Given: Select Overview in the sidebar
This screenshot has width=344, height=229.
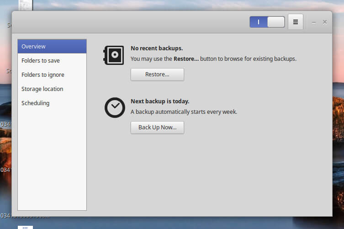Looking at the screenshot, I should coord(52,46).
